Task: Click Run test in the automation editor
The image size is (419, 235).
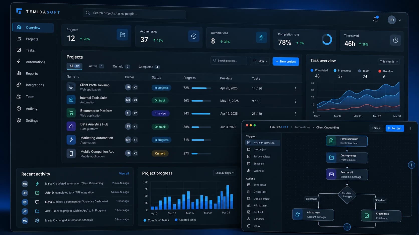Action: pyautogui.click(x=395, y=128)
